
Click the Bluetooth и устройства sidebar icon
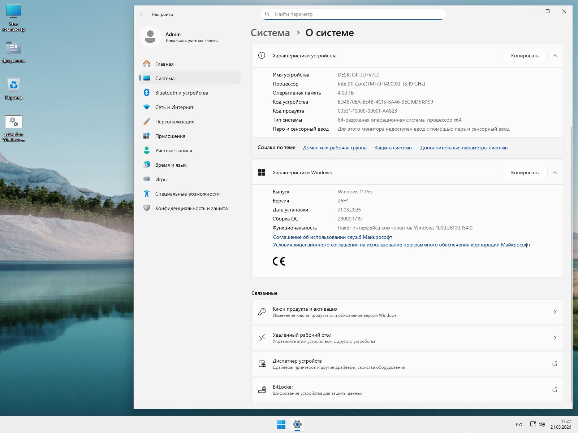point(147,93)
